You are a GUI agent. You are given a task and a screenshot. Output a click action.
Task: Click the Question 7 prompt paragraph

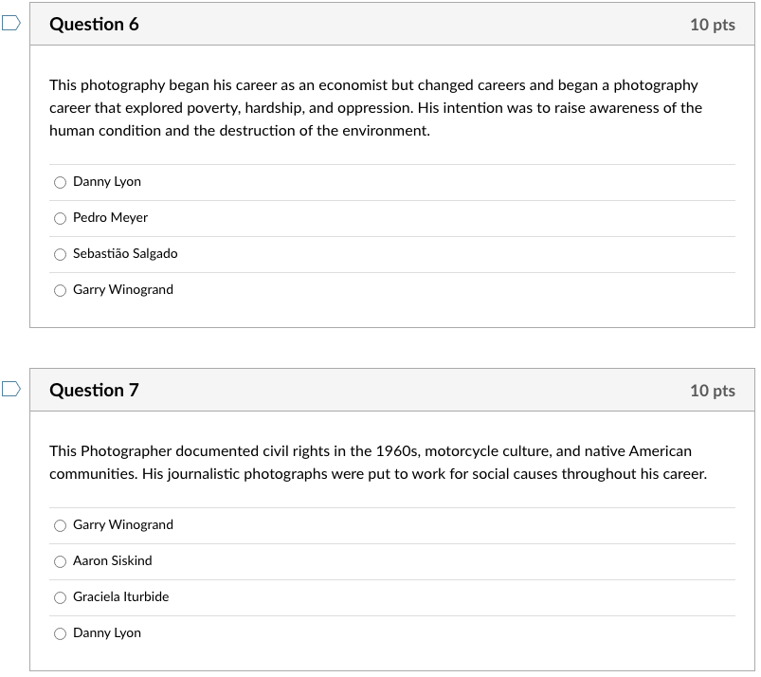tap(377, 462)
